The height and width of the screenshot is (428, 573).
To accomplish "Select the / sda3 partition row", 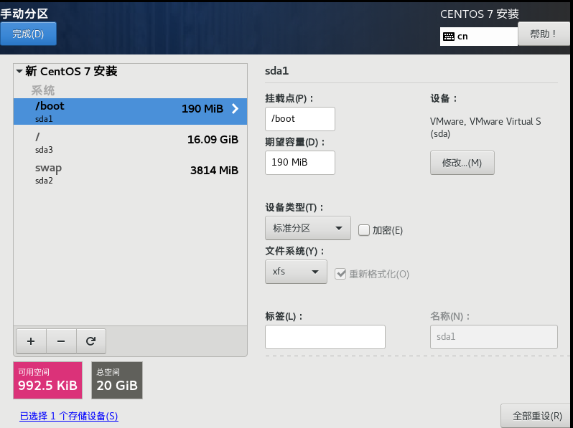I will [x=130, y=142].
